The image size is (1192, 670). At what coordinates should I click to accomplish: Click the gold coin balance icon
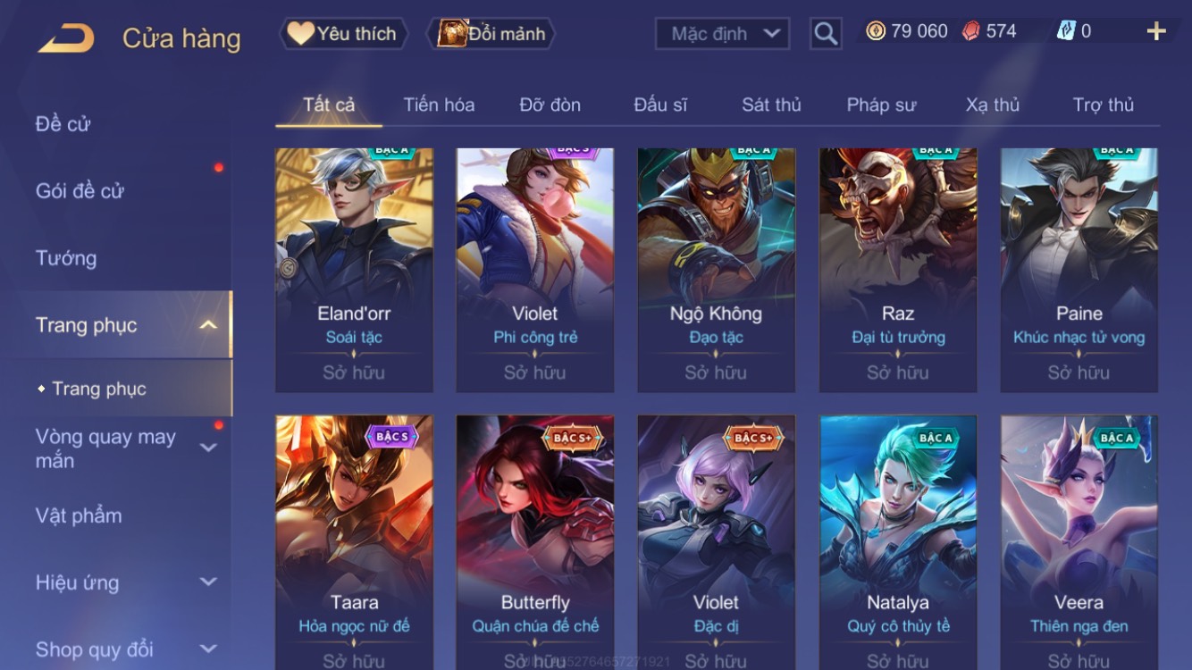point(876,31)
